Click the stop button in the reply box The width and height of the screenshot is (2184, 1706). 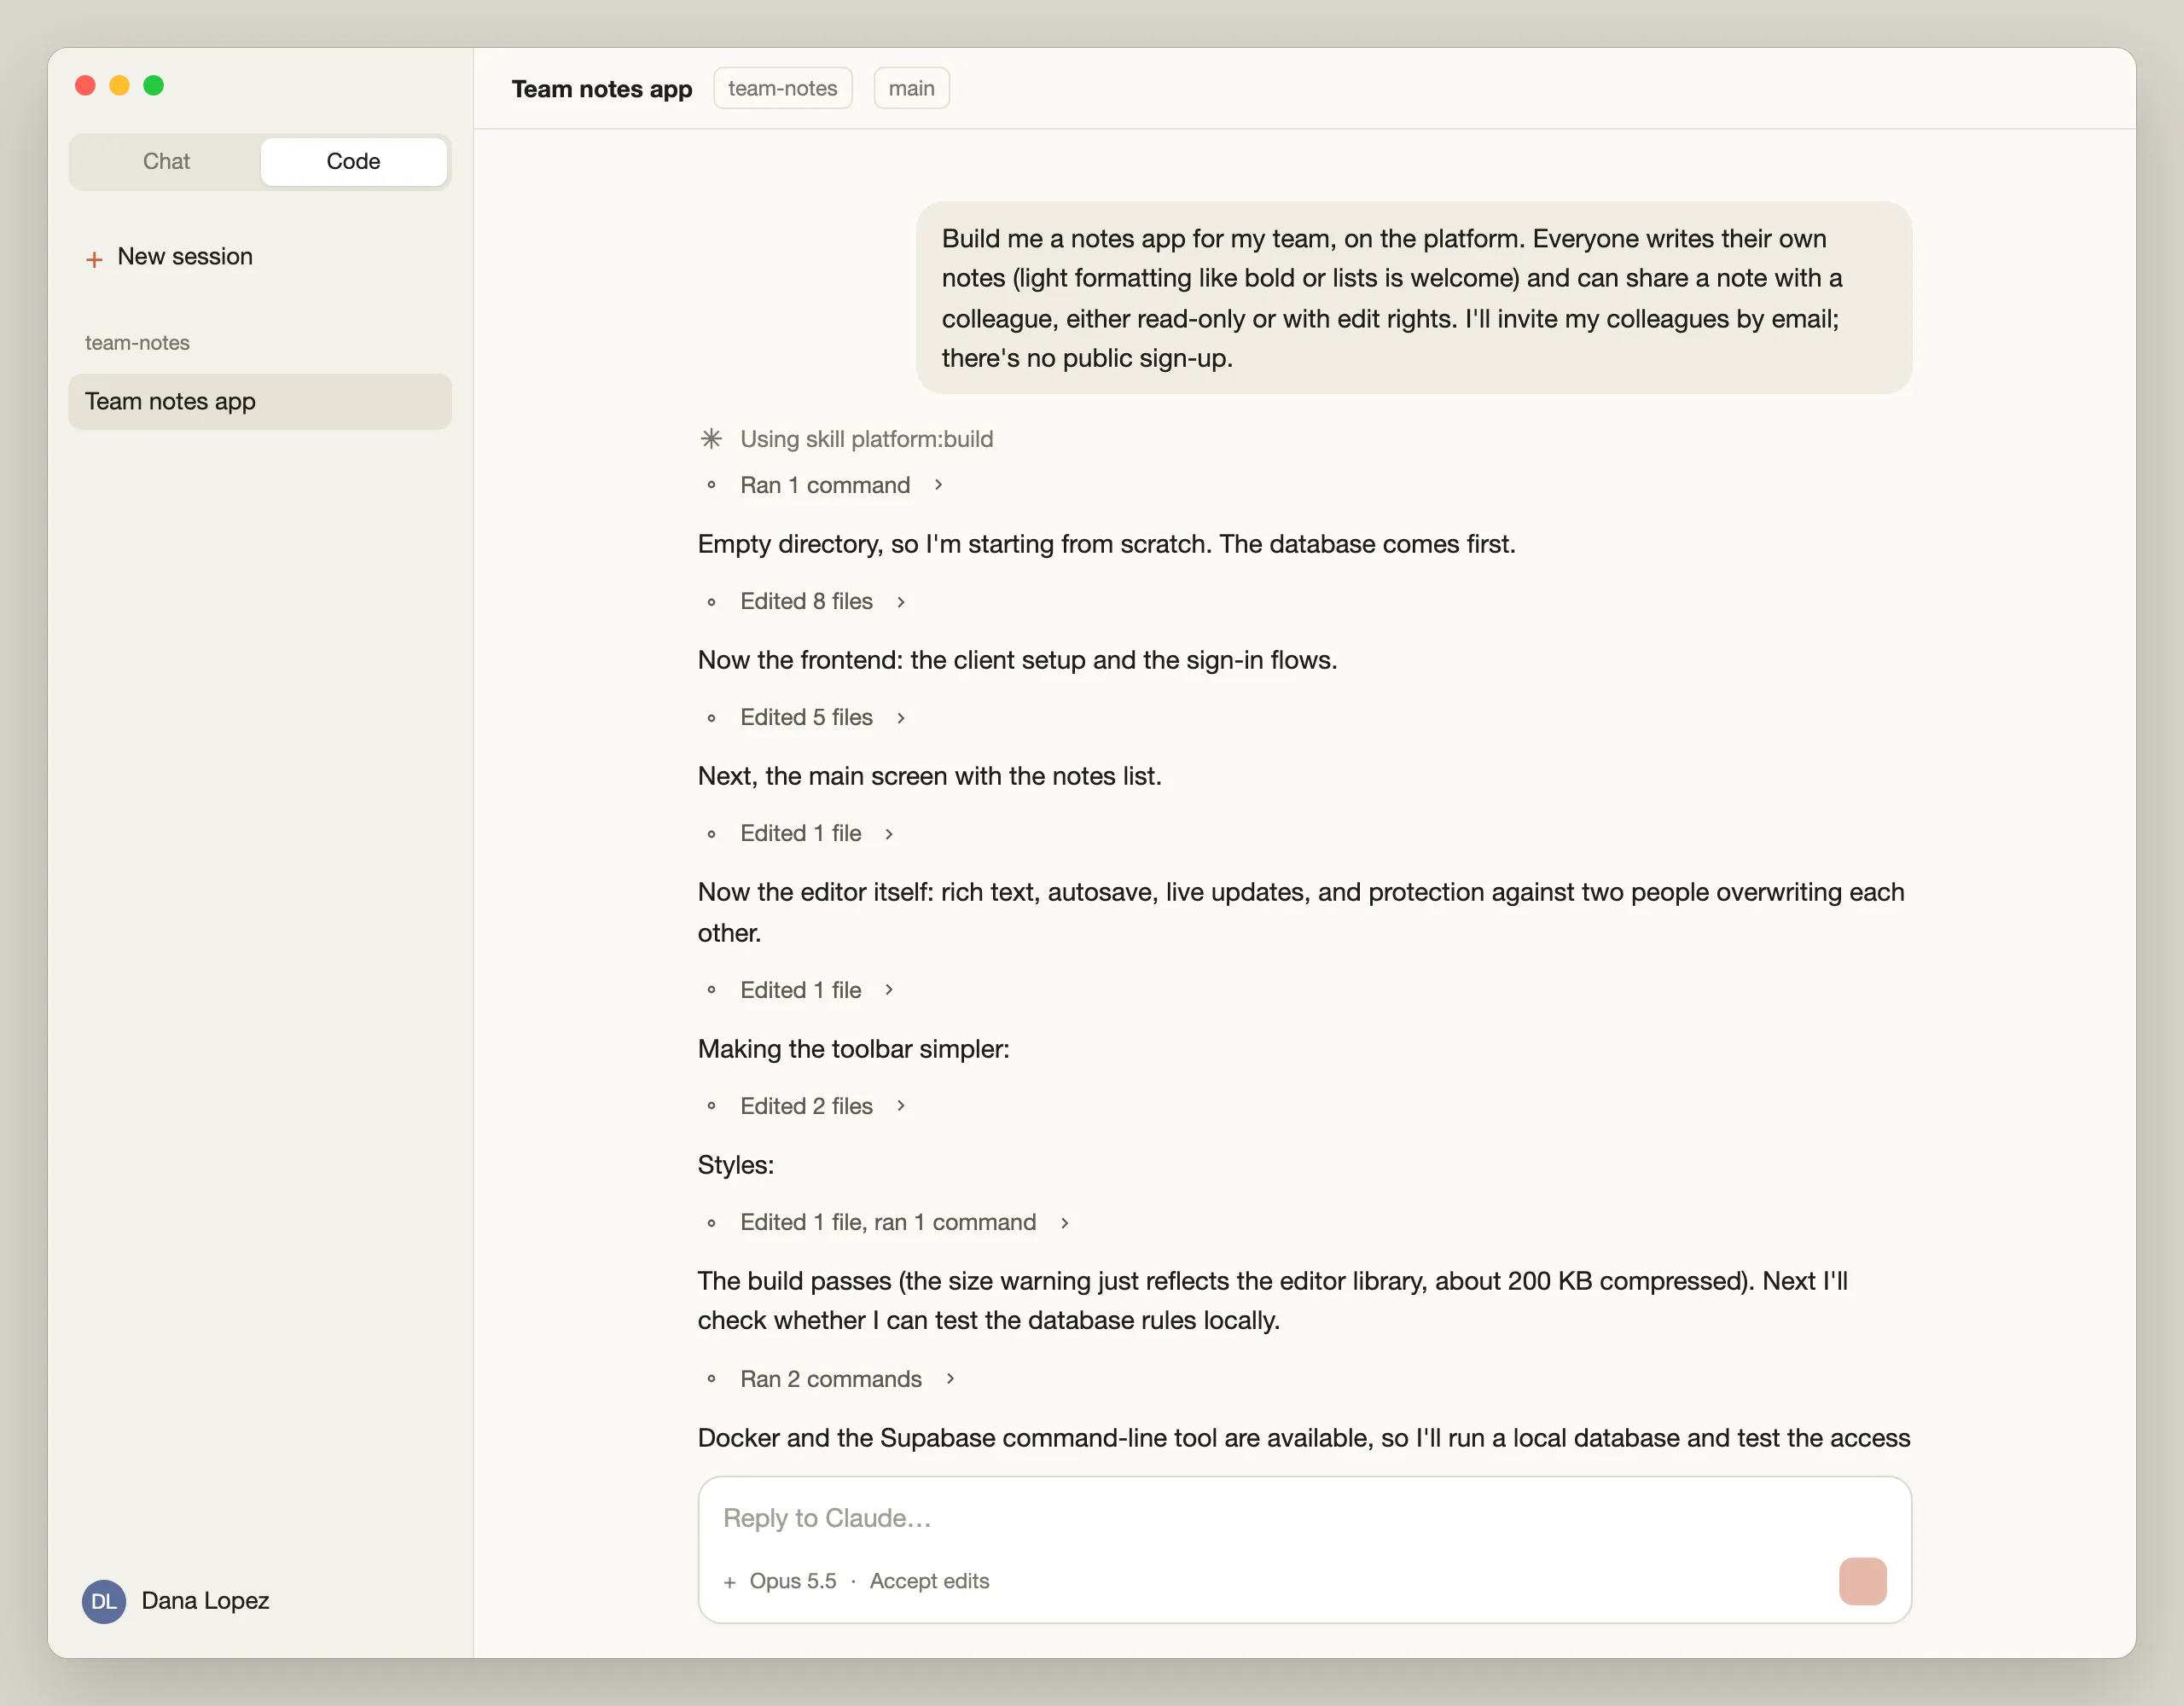coord(1862,1581)
